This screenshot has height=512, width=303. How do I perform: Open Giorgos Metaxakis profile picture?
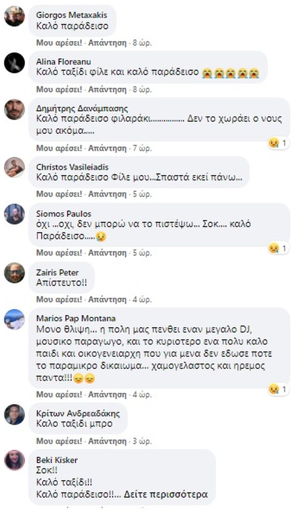pos(14,17)
